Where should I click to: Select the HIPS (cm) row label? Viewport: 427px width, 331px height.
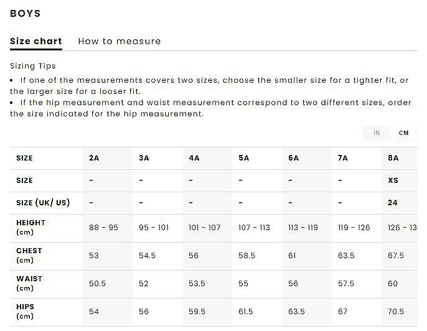(26, 312)
